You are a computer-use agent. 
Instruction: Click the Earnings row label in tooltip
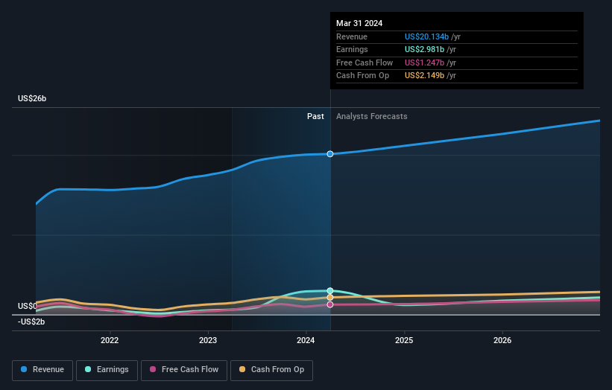pyautogui.click(x=352, y=49)
